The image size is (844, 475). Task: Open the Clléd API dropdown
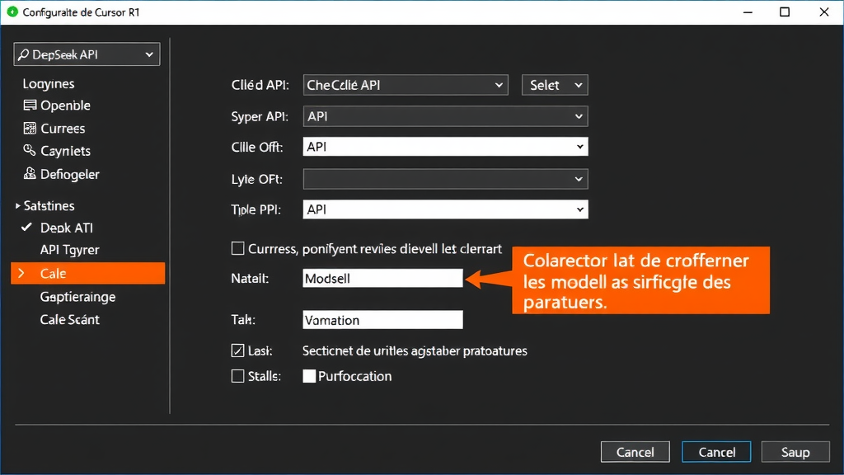pyautogui.click(x=406, y=85)
